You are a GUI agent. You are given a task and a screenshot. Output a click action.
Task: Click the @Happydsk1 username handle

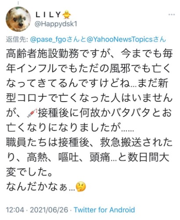click(56, 24)
